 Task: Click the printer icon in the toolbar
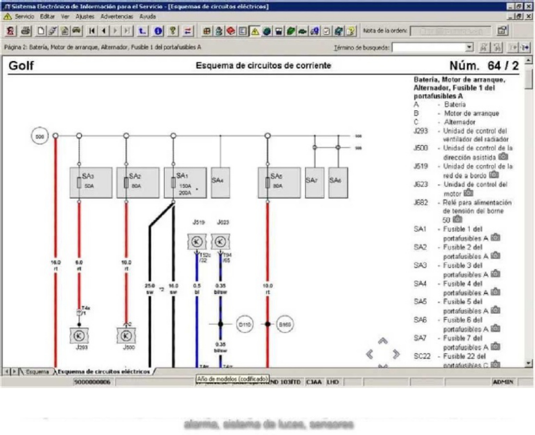(25, 31)
